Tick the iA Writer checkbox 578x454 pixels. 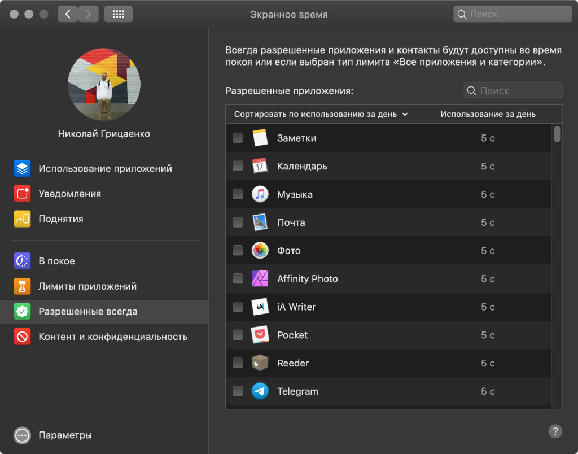click(238, 307)
